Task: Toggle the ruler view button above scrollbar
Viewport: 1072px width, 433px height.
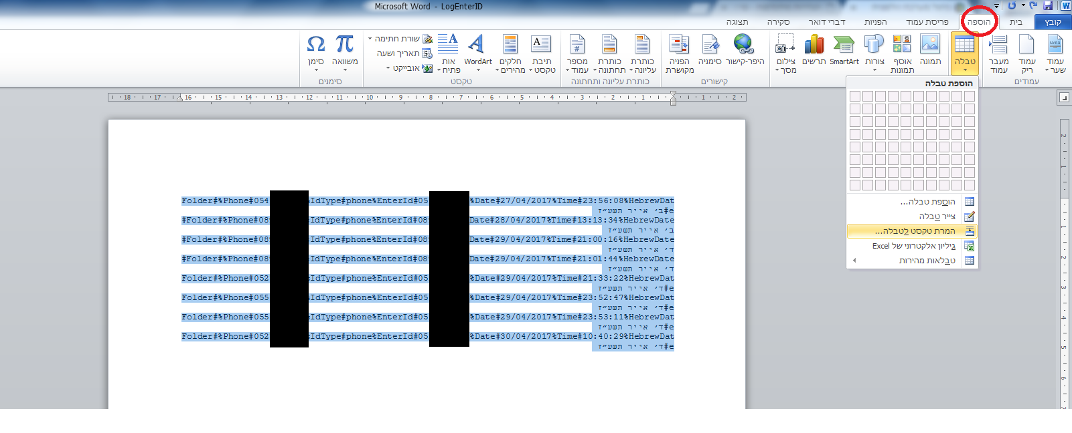Action: pos(1064,98)
